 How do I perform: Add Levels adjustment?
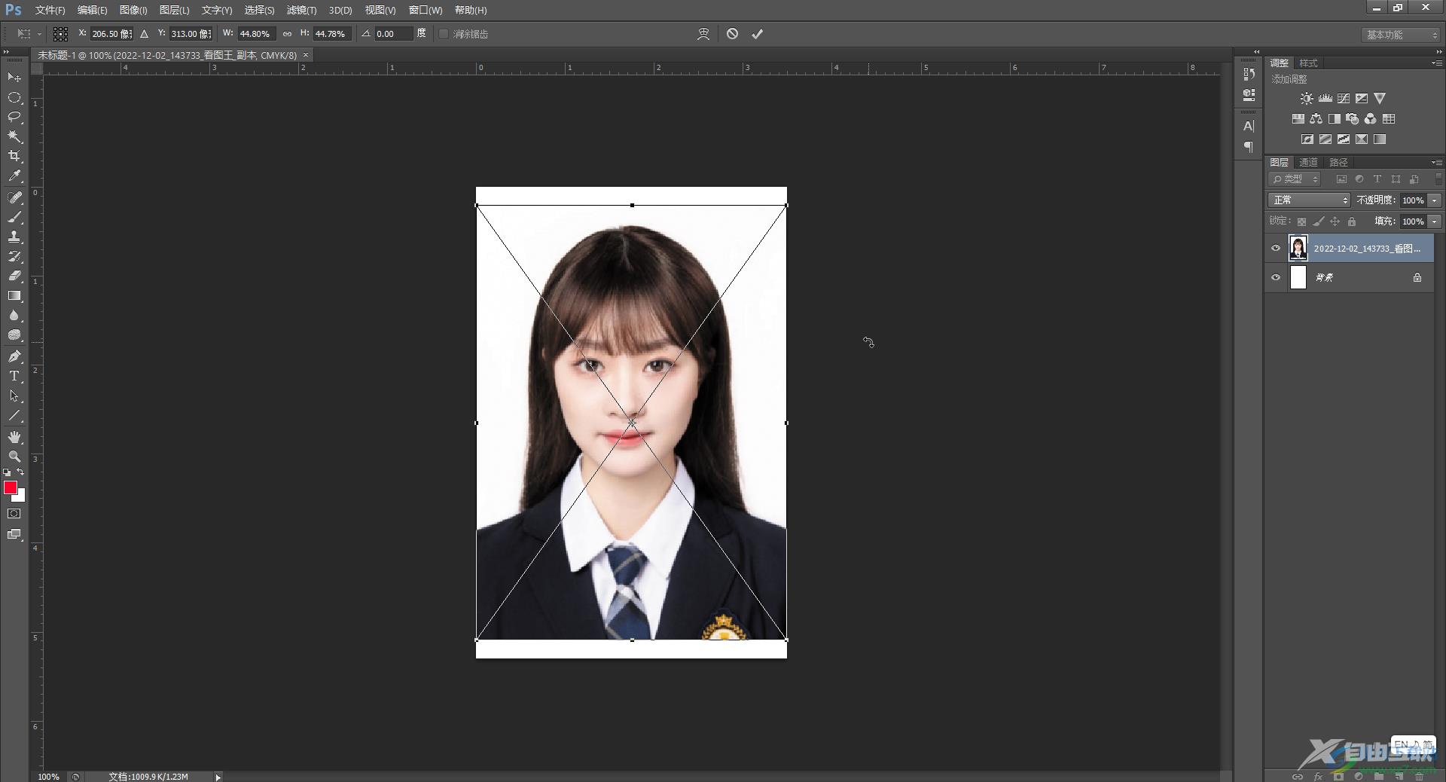pyautogui.click(x=1325, y=99)
